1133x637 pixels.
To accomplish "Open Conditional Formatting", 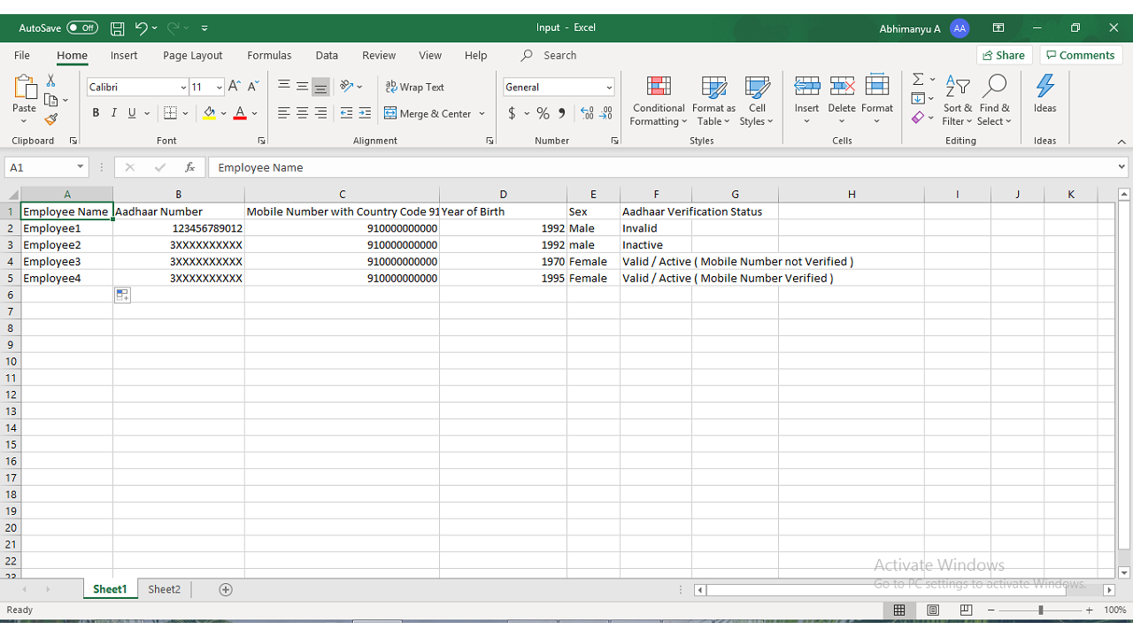I will coord(658,101).
